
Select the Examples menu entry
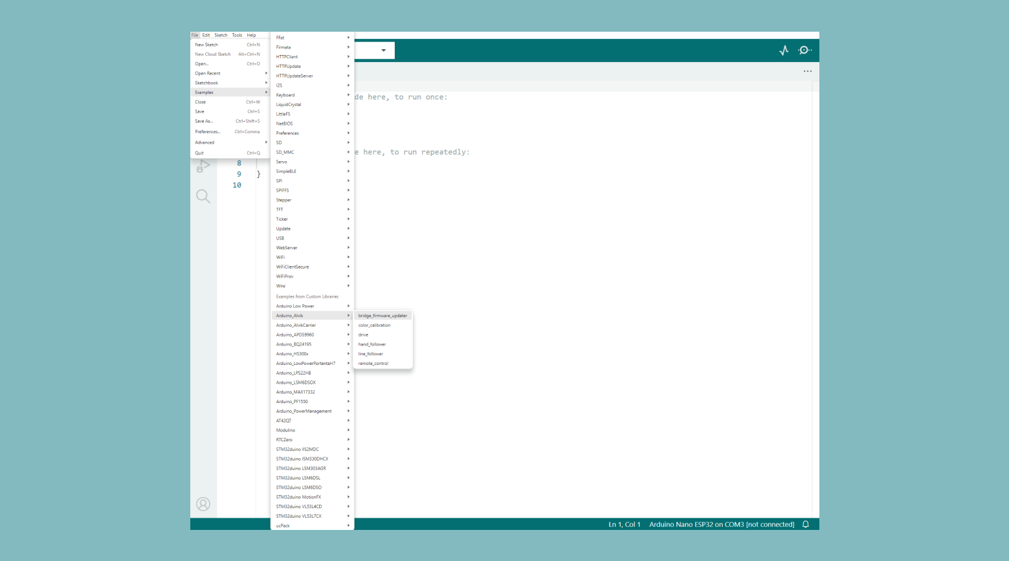coord(230,93)
